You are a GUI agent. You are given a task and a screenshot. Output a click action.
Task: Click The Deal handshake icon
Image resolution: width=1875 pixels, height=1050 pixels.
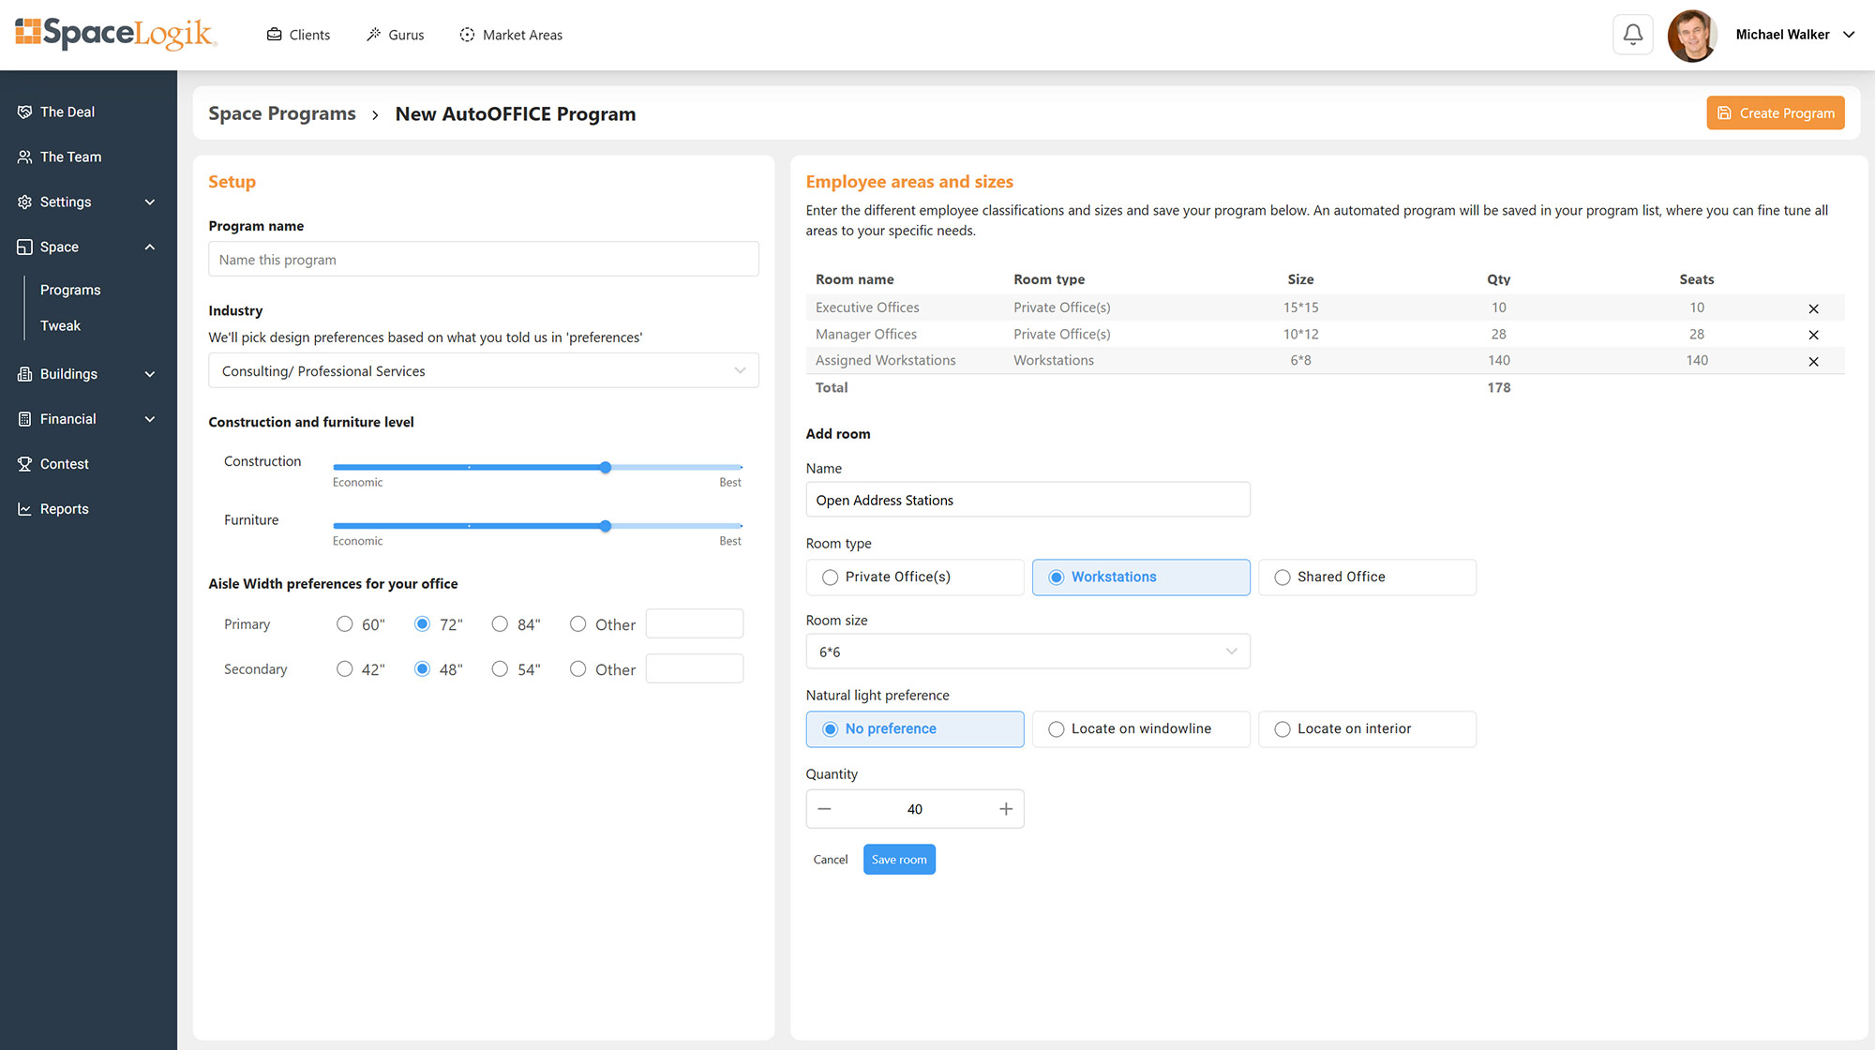click(x=24, y=112)
